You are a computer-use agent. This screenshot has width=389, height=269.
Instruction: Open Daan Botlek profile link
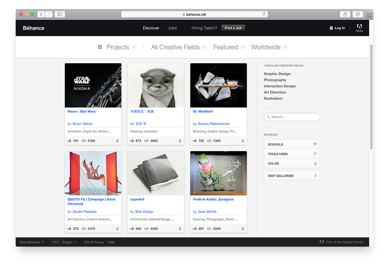pyautogui.click(x=207, y=212)
